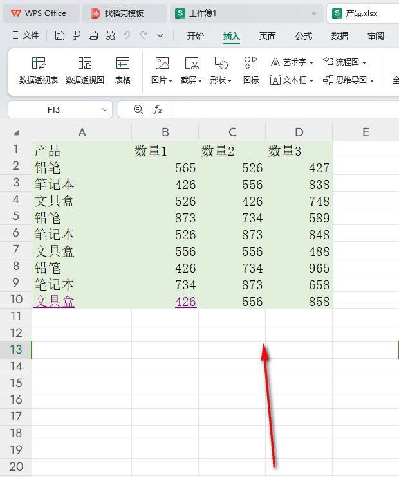
Task: Select column A header
Action: pyautogui.click(x=82, y=132)
